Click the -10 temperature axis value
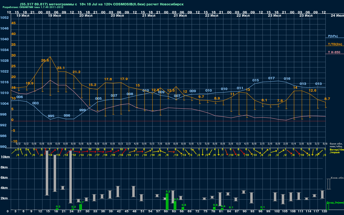The width and height of the screenshot is (344, 215). point(15,141)
